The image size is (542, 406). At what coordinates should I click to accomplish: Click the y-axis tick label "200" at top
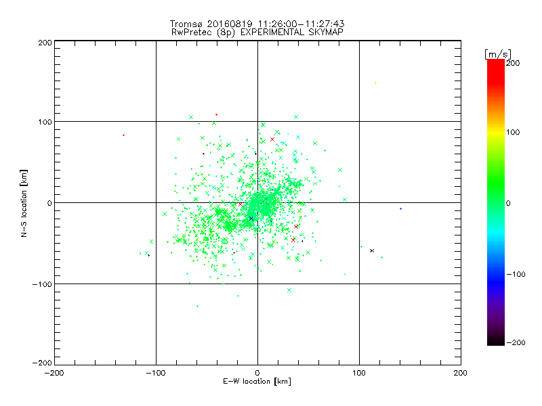(x=45, y=43)
